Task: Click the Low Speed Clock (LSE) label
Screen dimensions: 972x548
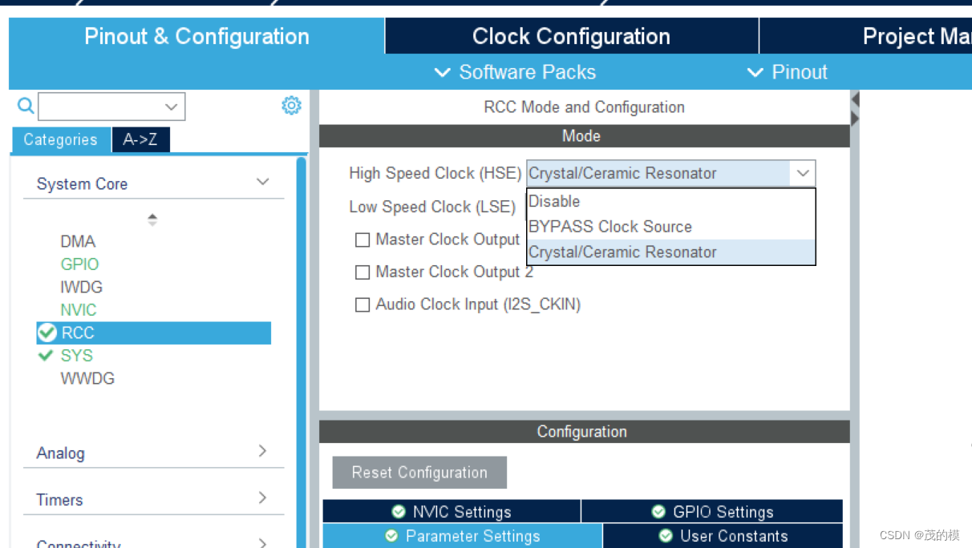Action: (432, 207)
